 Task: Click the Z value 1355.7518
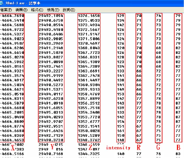coord(89,108)
